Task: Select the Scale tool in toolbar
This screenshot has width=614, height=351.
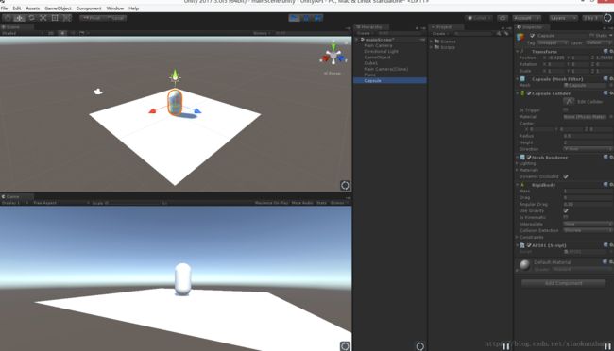Action: point(43,18)
